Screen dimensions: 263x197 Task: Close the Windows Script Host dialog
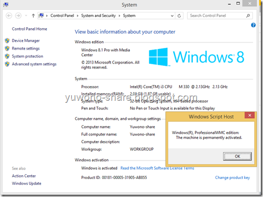[x=249, y=115]
